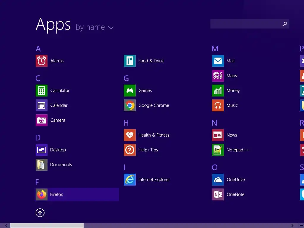
Task: Open the OneDrive cloud icon
Action: [218, 180]
